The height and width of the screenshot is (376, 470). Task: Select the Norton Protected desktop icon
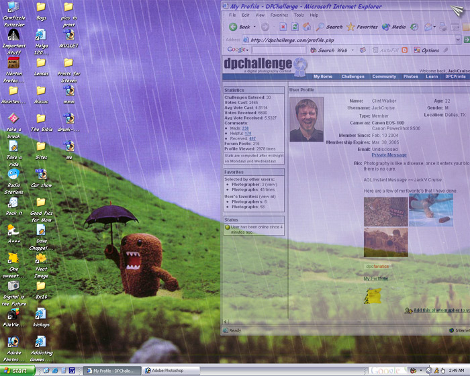(13, 70)
